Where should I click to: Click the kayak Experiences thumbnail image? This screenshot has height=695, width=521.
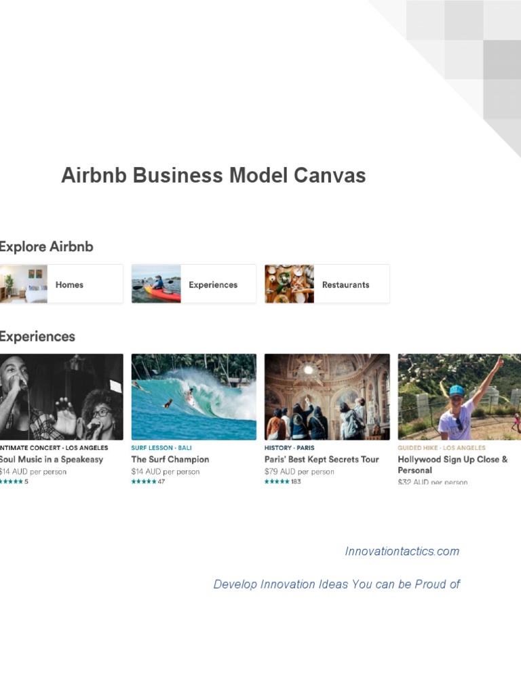coord(156,284)
